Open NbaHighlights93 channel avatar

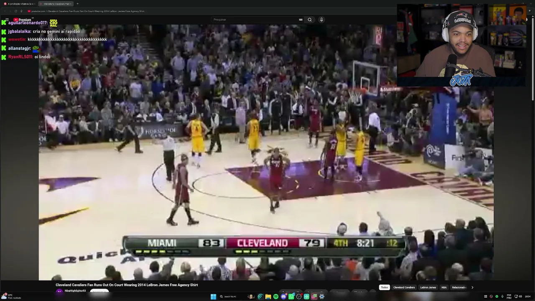(x=59, y=292)
